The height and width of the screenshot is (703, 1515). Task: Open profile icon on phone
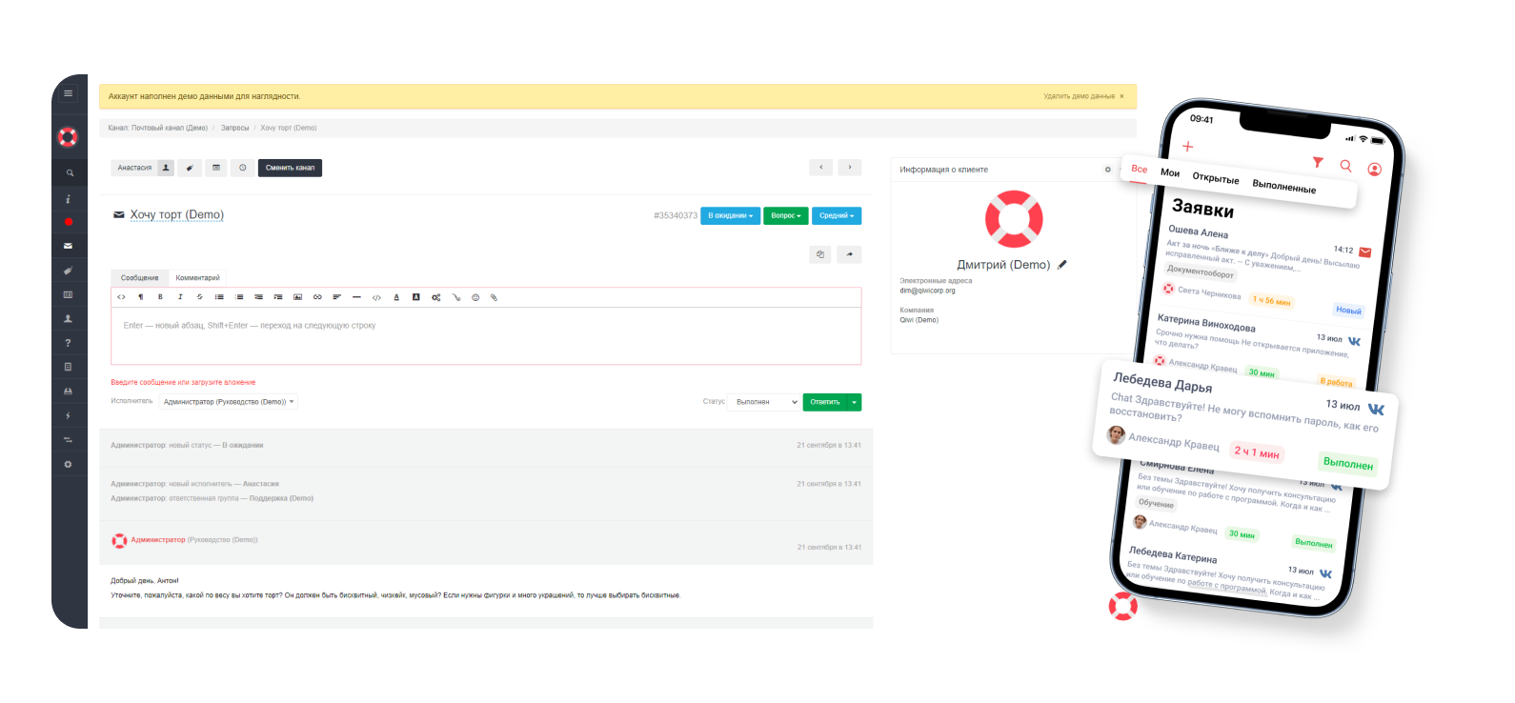[1375, 170]
